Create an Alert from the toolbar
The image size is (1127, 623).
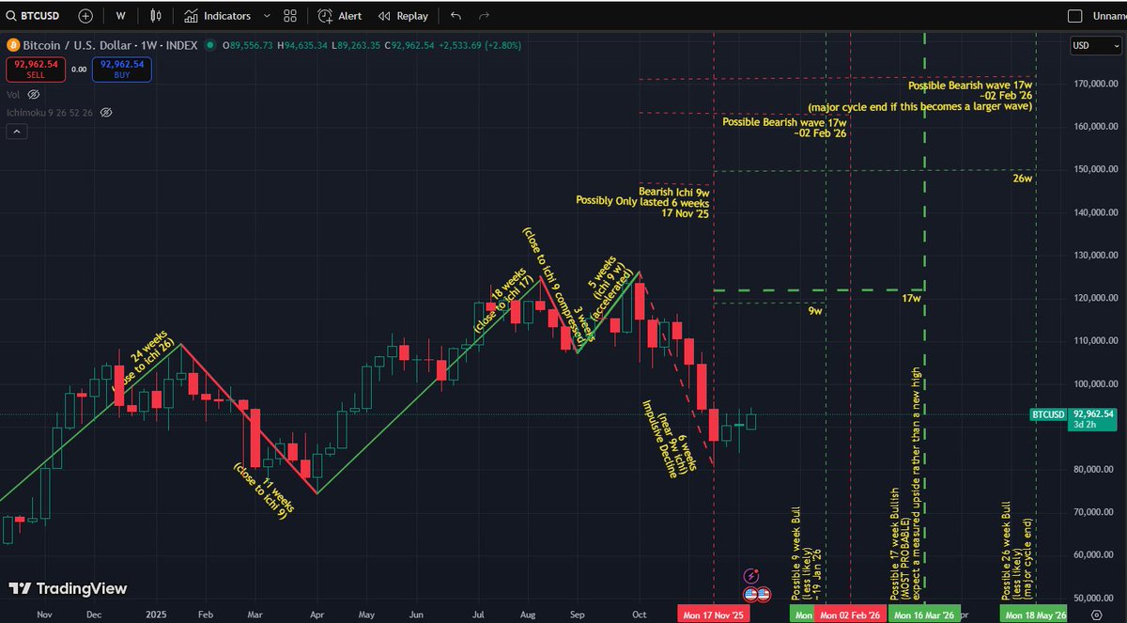point(340,16)
